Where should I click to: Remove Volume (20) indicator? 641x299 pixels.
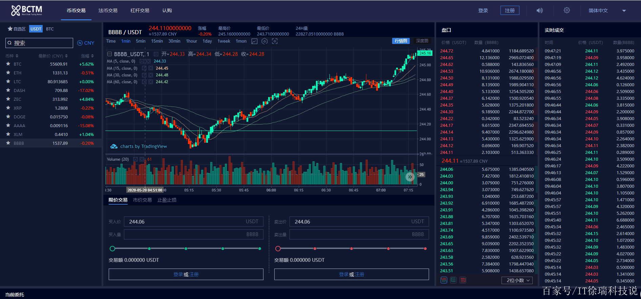[142, 159]
